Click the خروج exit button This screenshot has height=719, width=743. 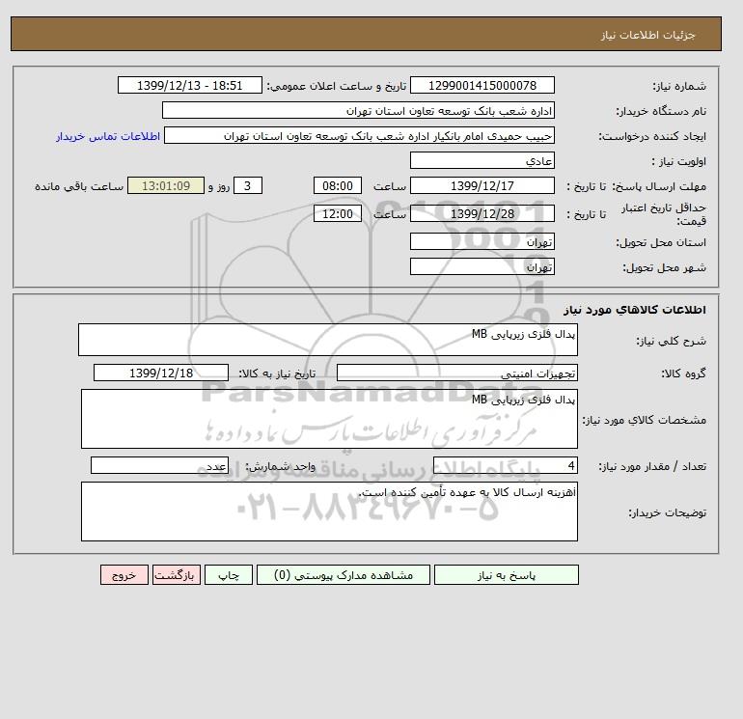(x=124, y=575)
